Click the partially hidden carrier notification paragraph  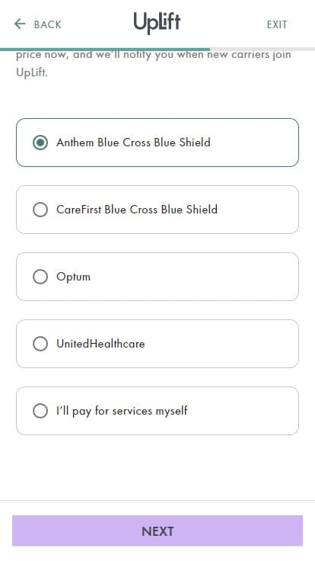click(x=154, y=64)
